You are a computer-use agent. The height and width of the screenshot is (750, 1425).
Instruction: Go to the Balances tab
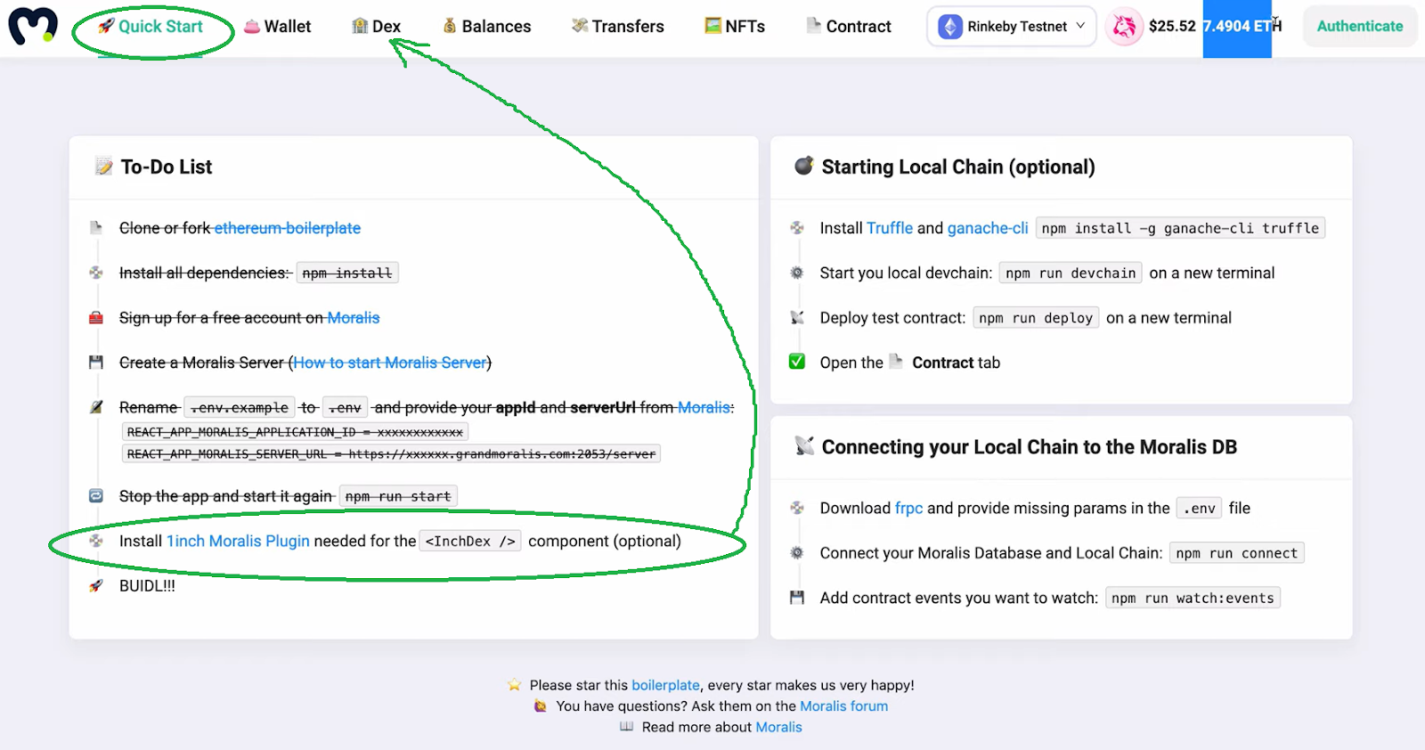pyautogui.click(x=486, y=27)
